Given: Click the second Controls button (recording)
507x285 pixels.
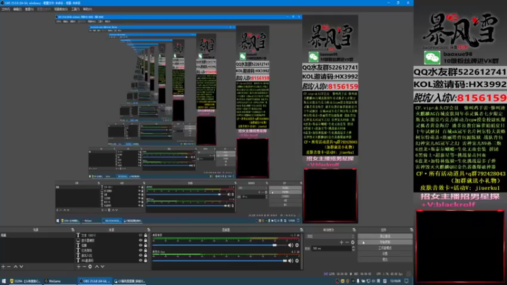Looking at the screenshot, I should [x=385, y=242].
